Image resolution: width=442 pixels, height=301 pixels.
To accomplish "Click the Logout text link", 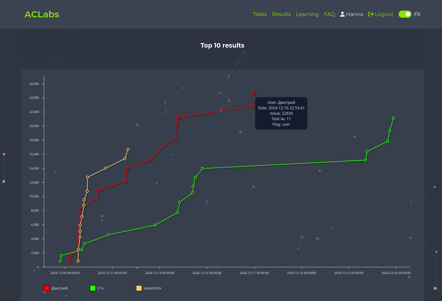I will 384,14.
